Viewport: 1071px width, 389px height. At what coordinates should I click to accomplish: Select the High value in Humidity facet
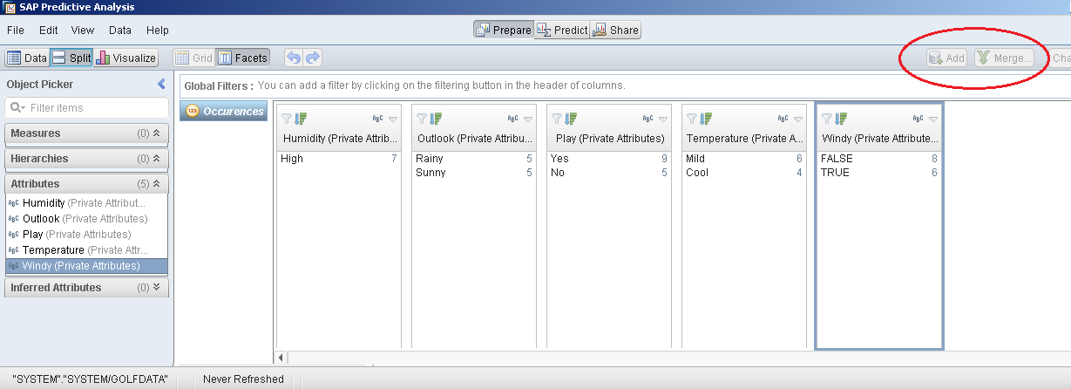pos(338,159)
